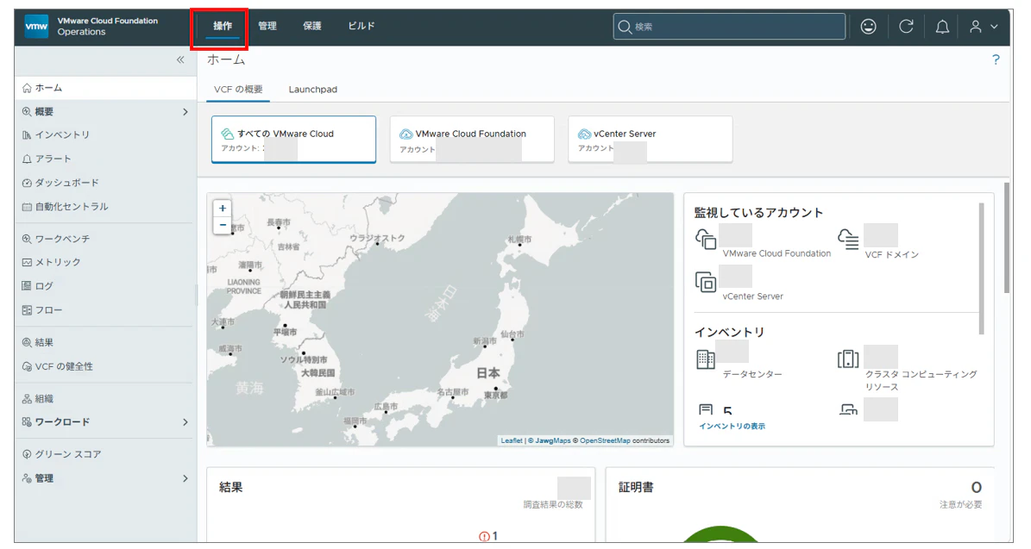Select the すべての VMware Cloud card

click(294, 140)
